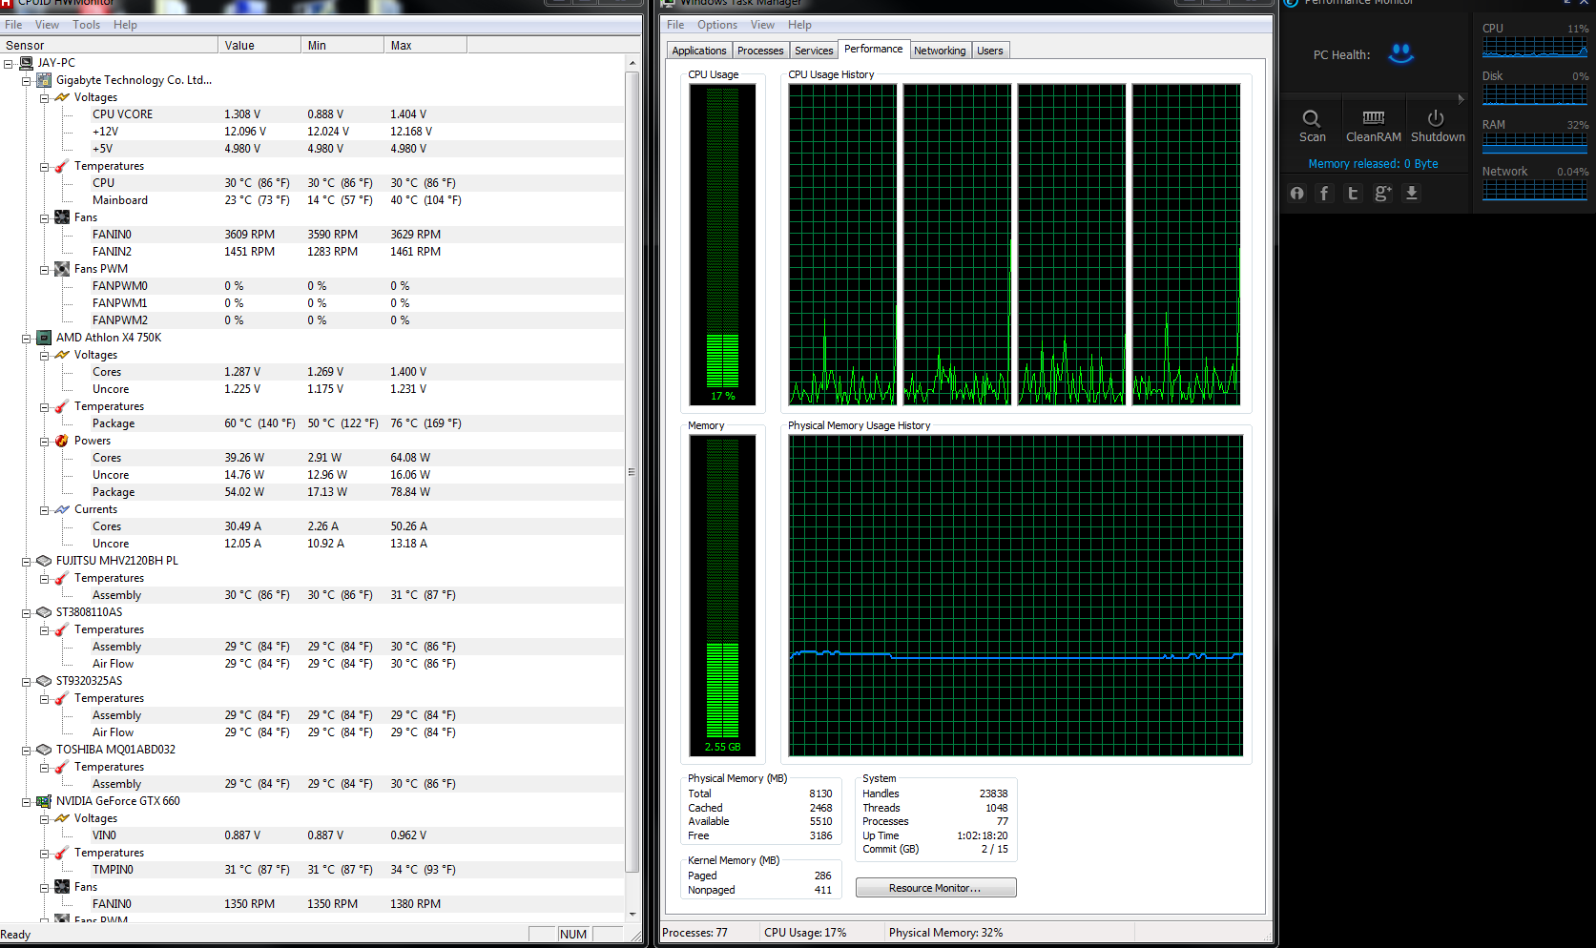Screen dimensions: 1596x948
Task: Open the File menu in HWMonitor
Action: point(13,25)
